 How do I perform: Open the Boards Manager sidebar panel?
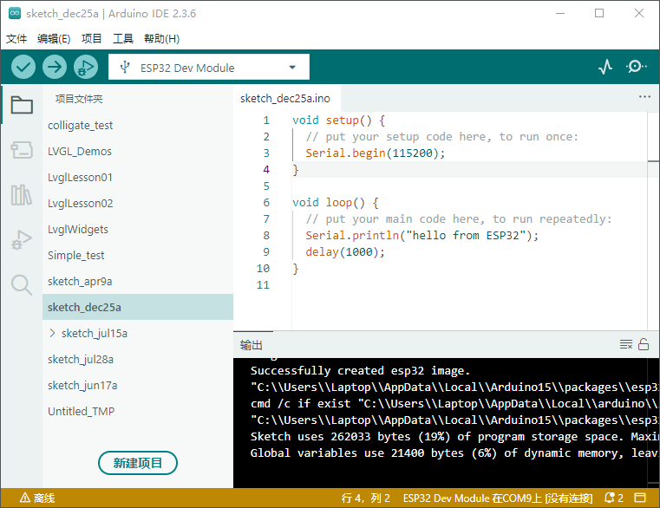[22, 150]
